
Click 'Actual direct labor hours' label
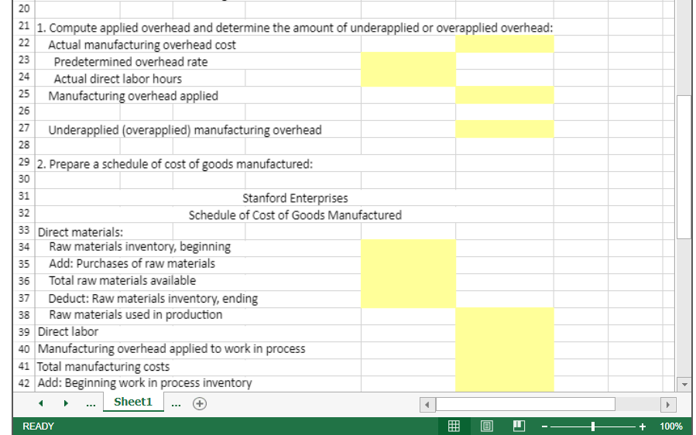click(x=118, y=79)
